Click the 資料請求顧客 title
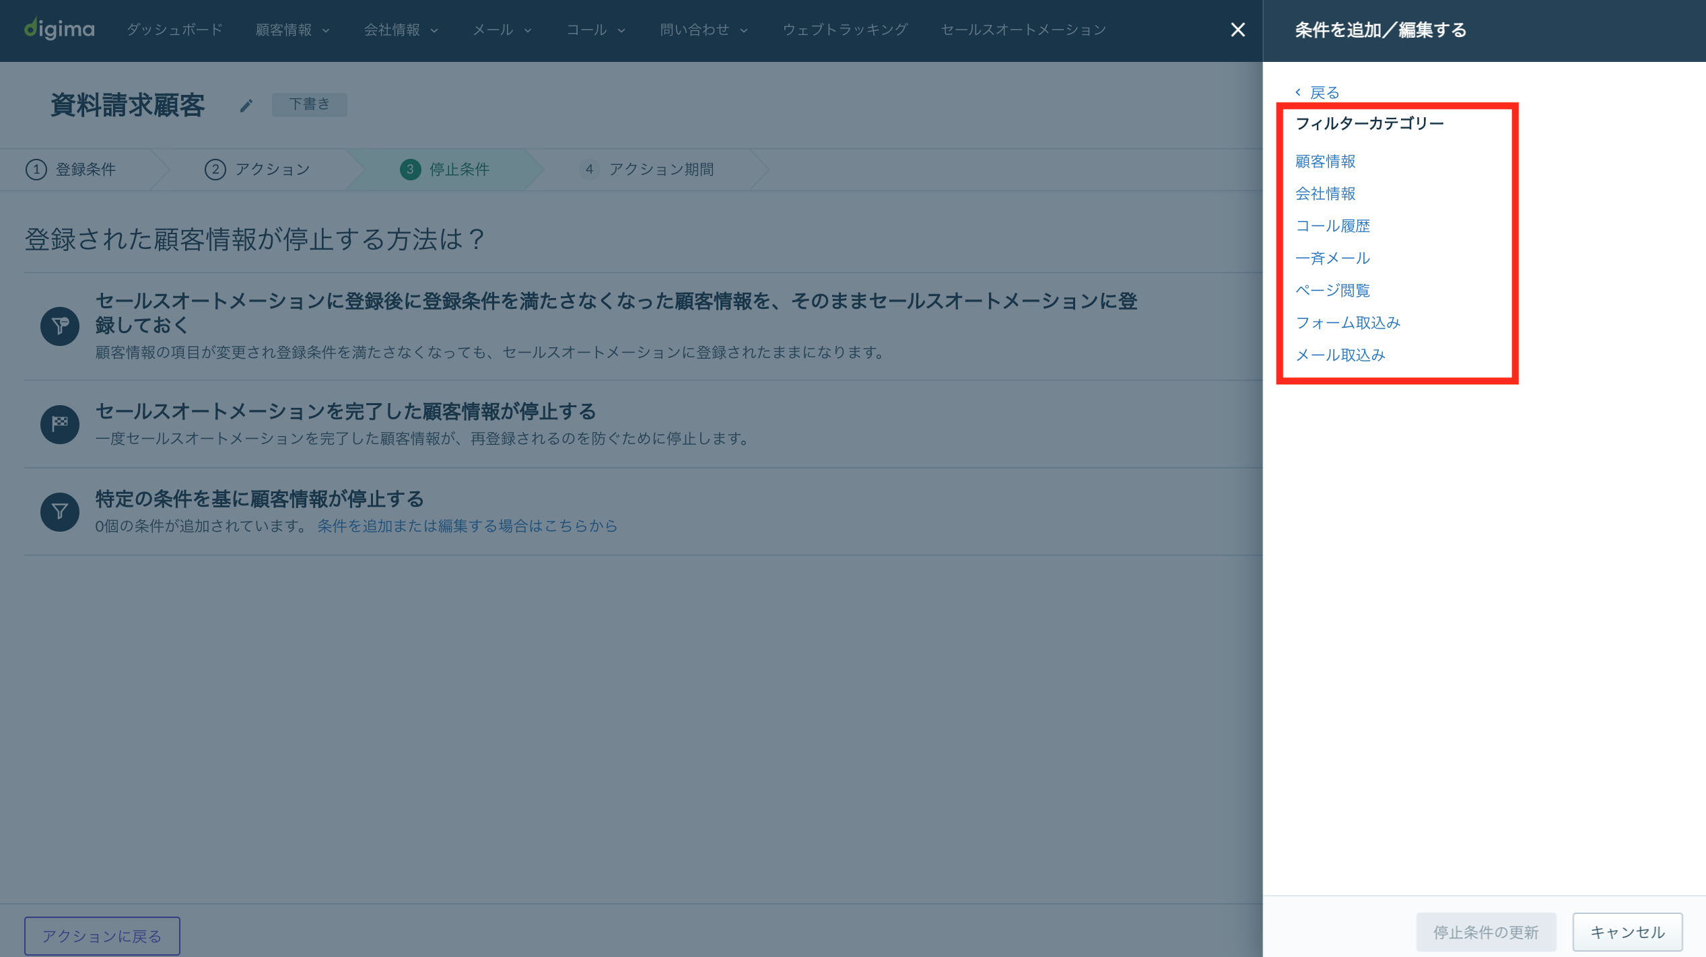Viewport: 1706px width, 957px height. (127, 105)
